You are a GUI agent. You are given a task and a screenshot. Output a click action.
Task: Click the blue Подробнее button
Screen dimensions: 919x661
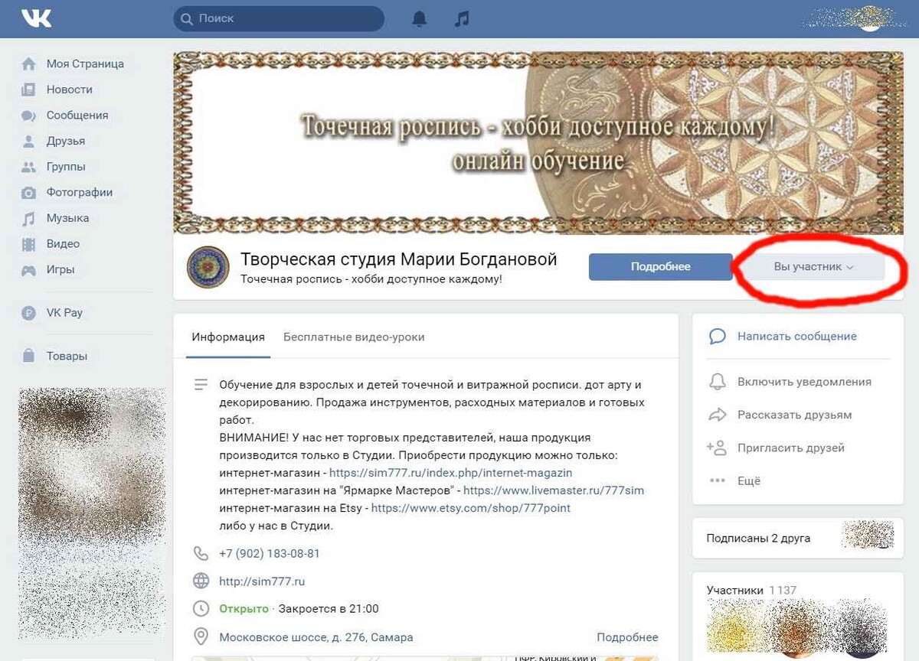pos(660,267)
